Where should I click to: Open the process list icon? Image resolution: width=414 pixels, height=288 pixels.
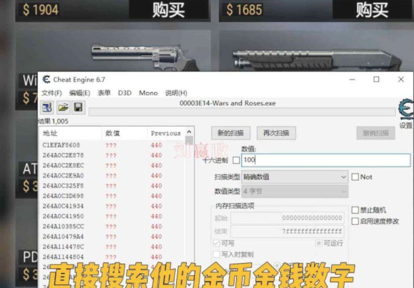[x=47, y=107]
